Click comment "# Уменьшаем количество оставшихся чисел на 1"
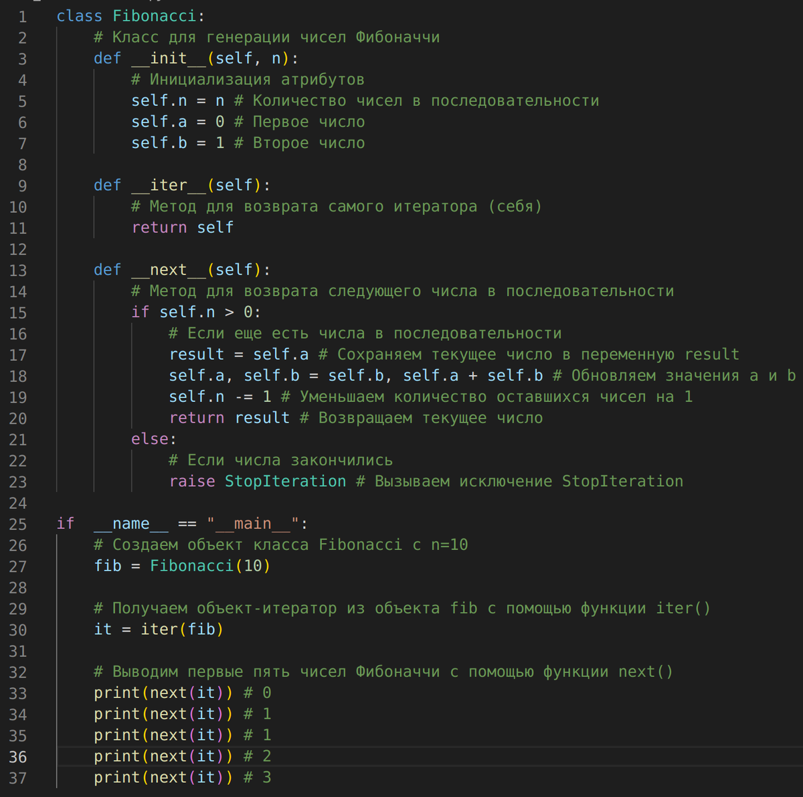803x797 pixels. (486, 397)
